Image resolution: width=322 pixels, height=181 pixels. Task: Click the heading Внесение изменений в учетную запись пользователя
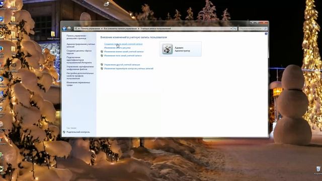tap(134, 37)
